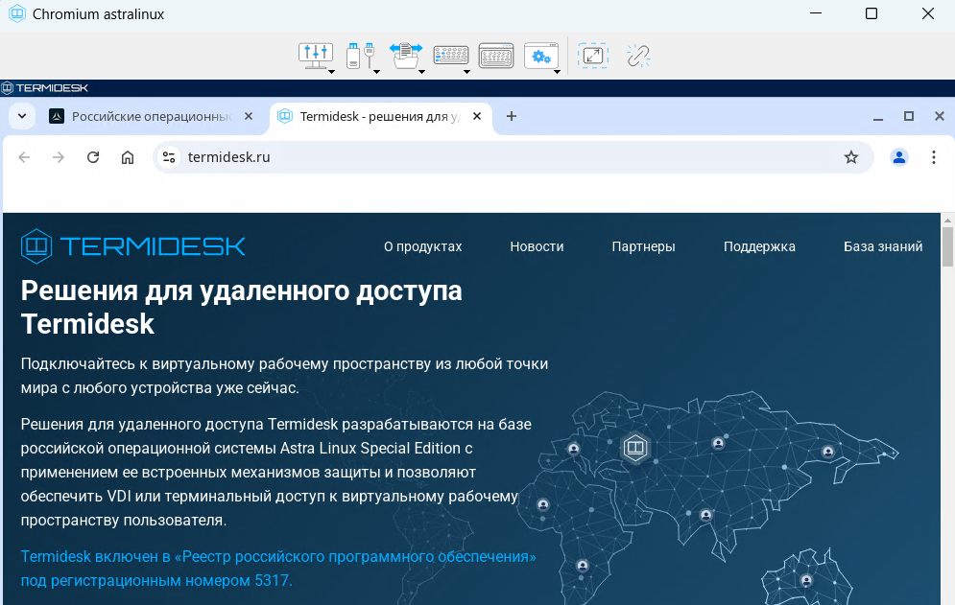Open a new browser tab
Viewport: 955px width, 605px height.
(512, 116)
